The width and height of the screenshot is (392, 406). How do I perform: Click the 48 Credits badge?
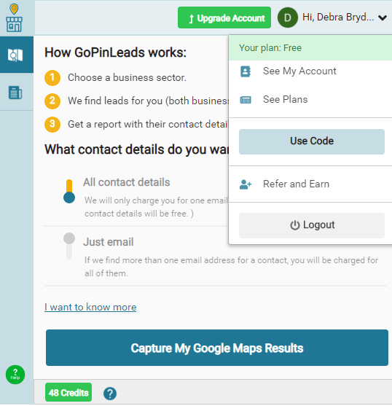[x=68, y=392]
